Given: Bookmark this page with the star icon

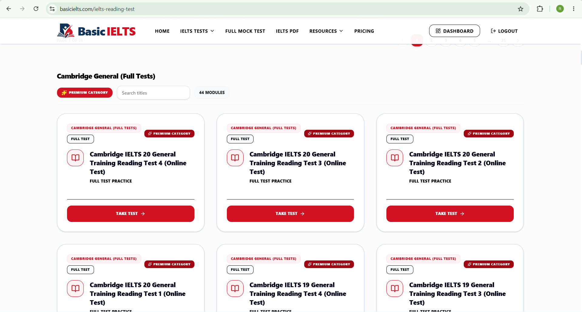Looking at the screenshot, I should [520, 9].
